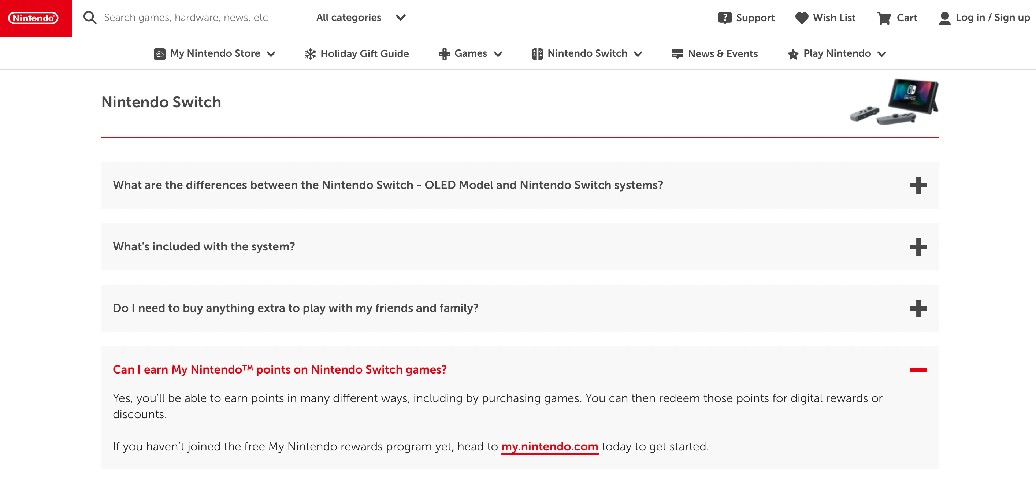1036x483 pixels.
Task: Expand the Games menu chevron
Action: click(498, 53)
